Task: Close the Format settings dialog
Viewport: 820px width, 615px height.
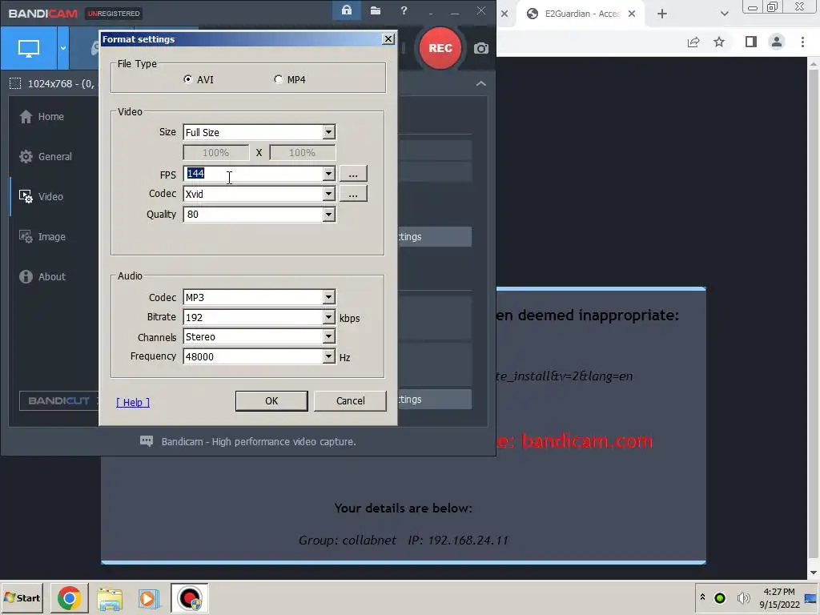Action: (x=388, y=39)
